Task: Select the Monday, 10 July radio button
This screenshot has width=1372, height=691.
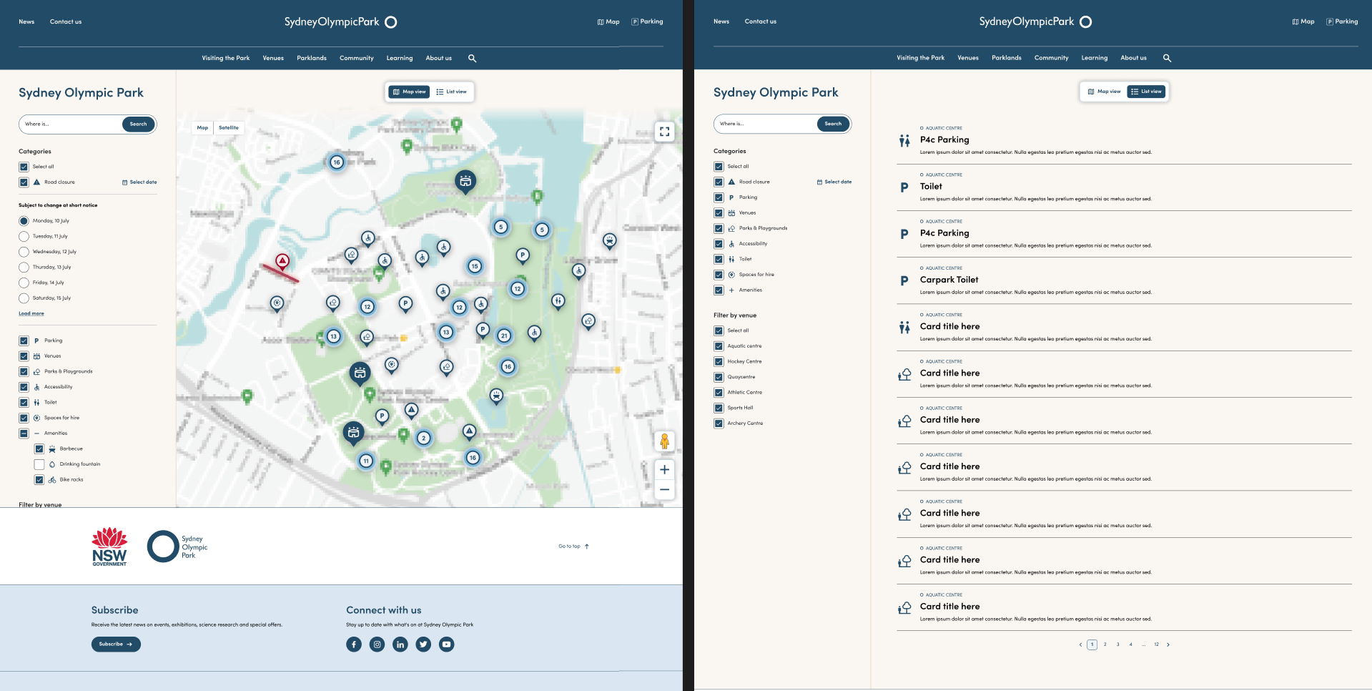Action: pos(24,221)
